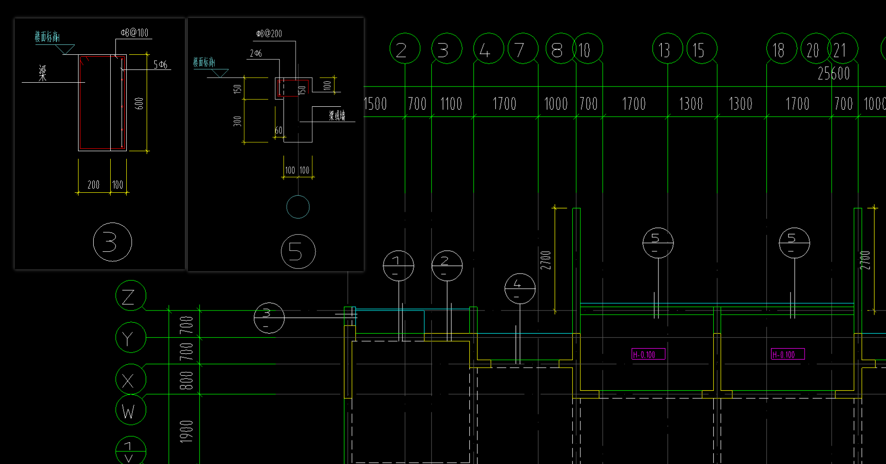Pick the 1900 dimension below axis W
The width and height of the screenshot is (886, 464).
click(x=186, y=431)
